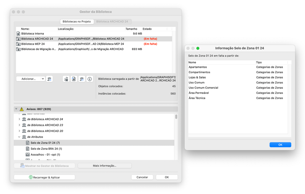Collapse the Avisos disclosure triangle

tap(16, 109)
